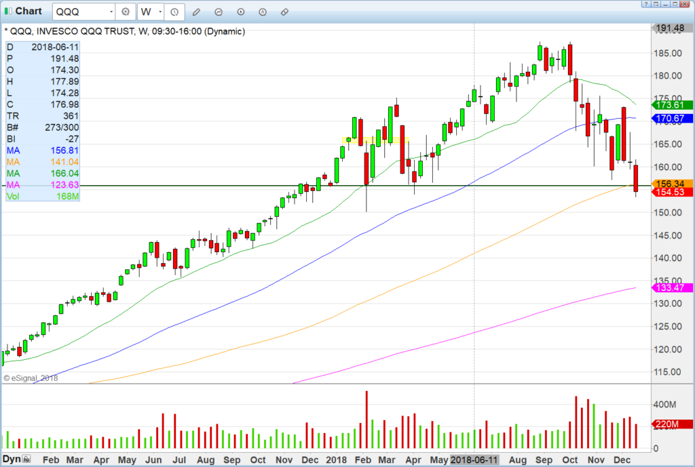Click the Dyn label at bottom left
695x467 pixels.
(x=12, y=459)
